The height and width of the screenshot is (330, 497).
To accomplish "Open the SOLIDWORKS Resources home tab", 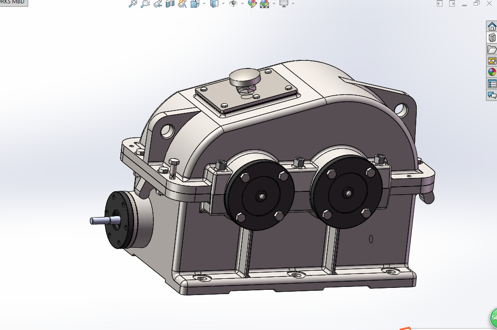I will (492, 26).
